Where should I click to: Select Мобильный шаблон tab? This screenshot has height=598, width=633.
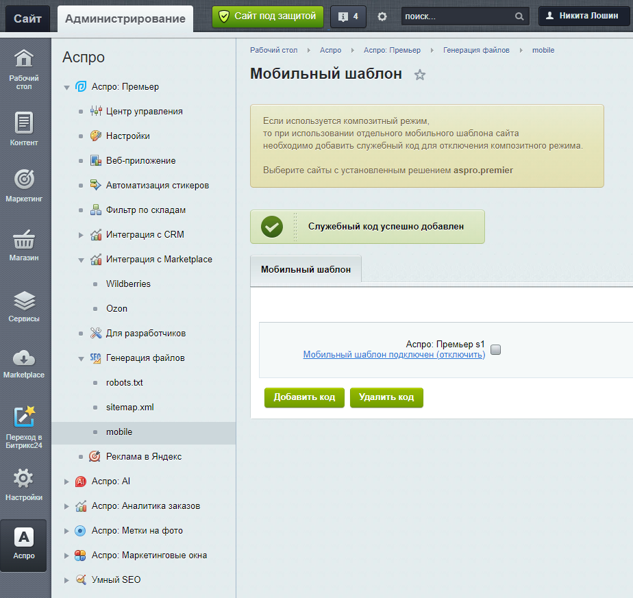[x=306, y=269]
